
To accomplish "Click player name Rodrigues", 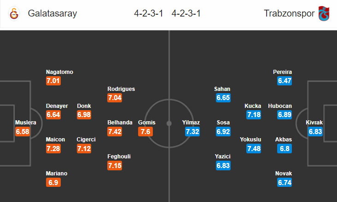I will (121, 89).
